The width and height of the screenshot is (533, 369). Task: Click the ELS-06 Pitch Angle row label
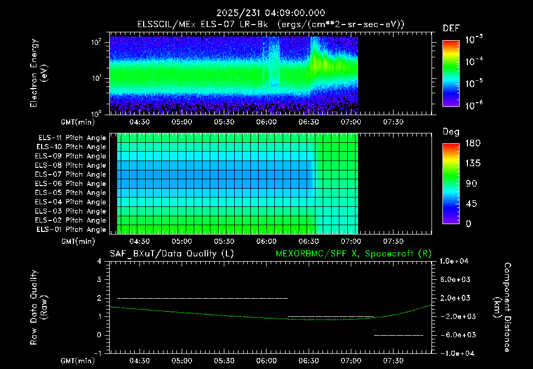coord(71,184)
